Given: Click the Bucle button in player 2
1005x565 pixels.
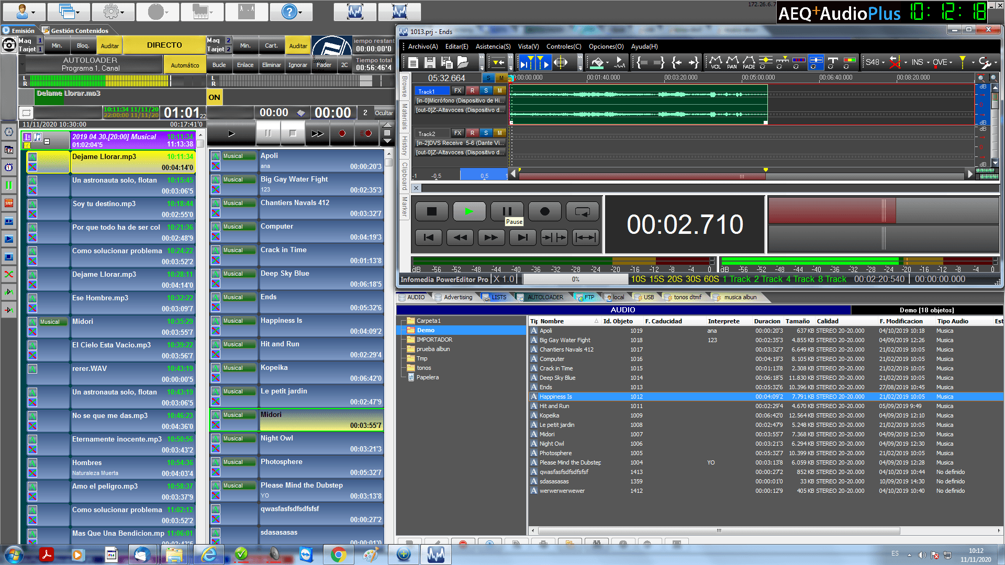Looking at the screenshot, I should (x=219, y=65).
